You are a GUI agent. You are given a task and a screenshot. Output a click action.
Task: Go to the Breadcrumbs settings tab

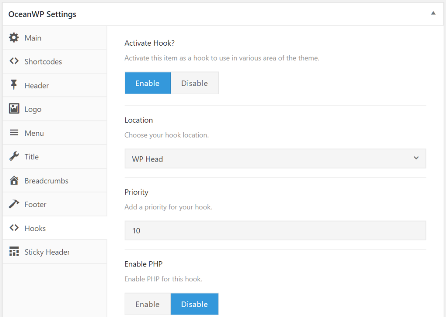click(46, 180)
